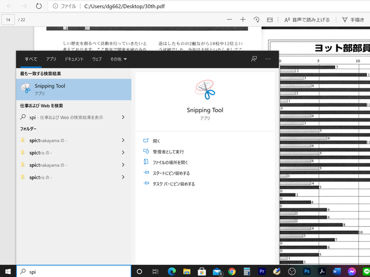Image resolution: width=370 pixels, height=277 pixels.
Task: Open Mail app from taskbar
Action: pos(217,272)
